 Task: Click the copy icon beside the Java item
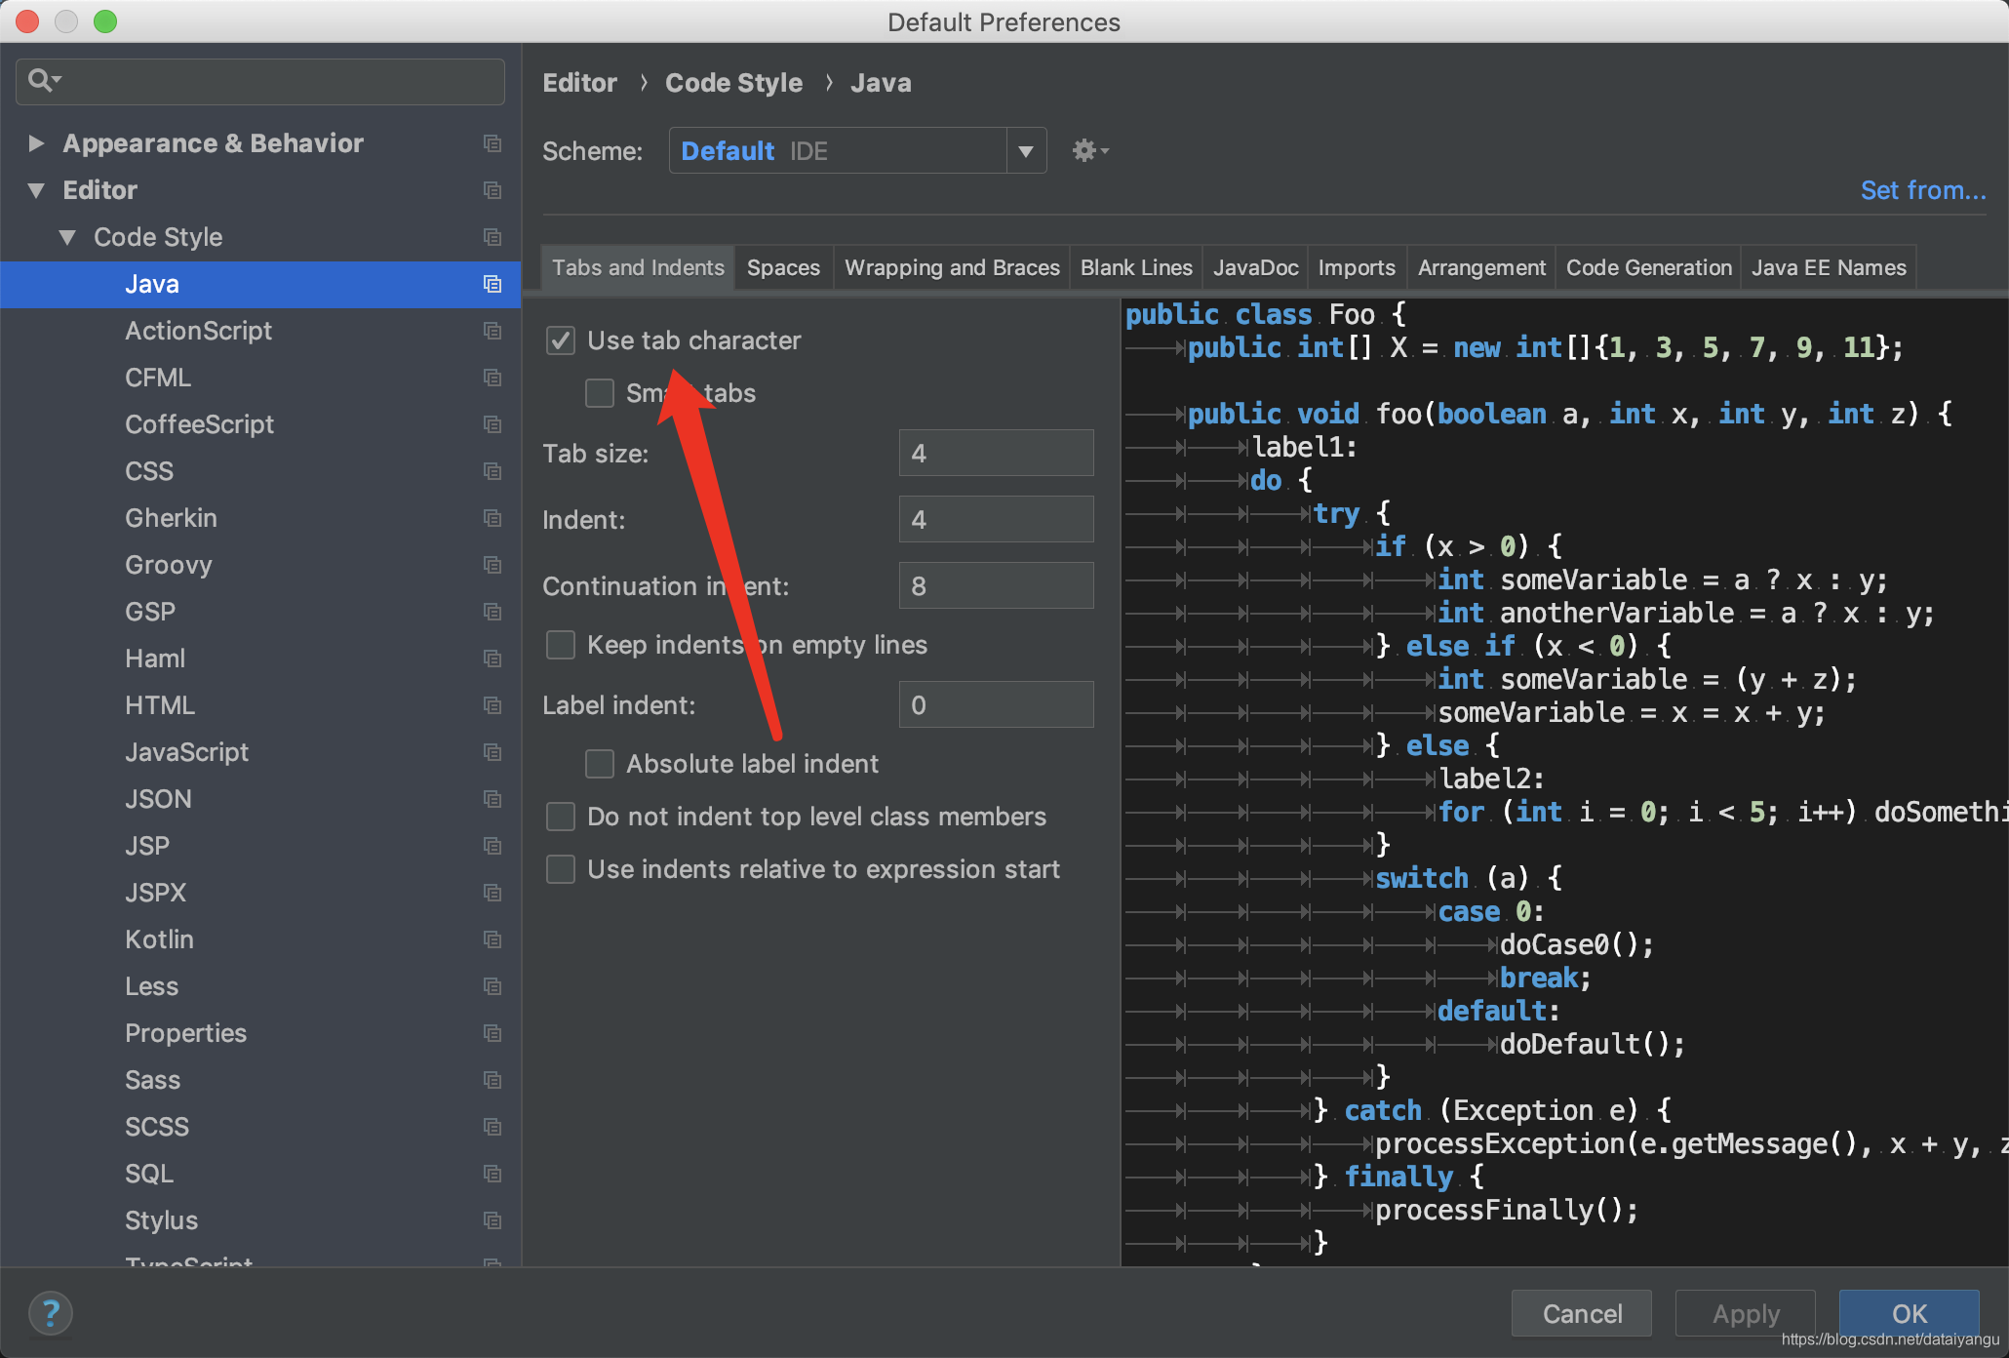coord(492,284)
